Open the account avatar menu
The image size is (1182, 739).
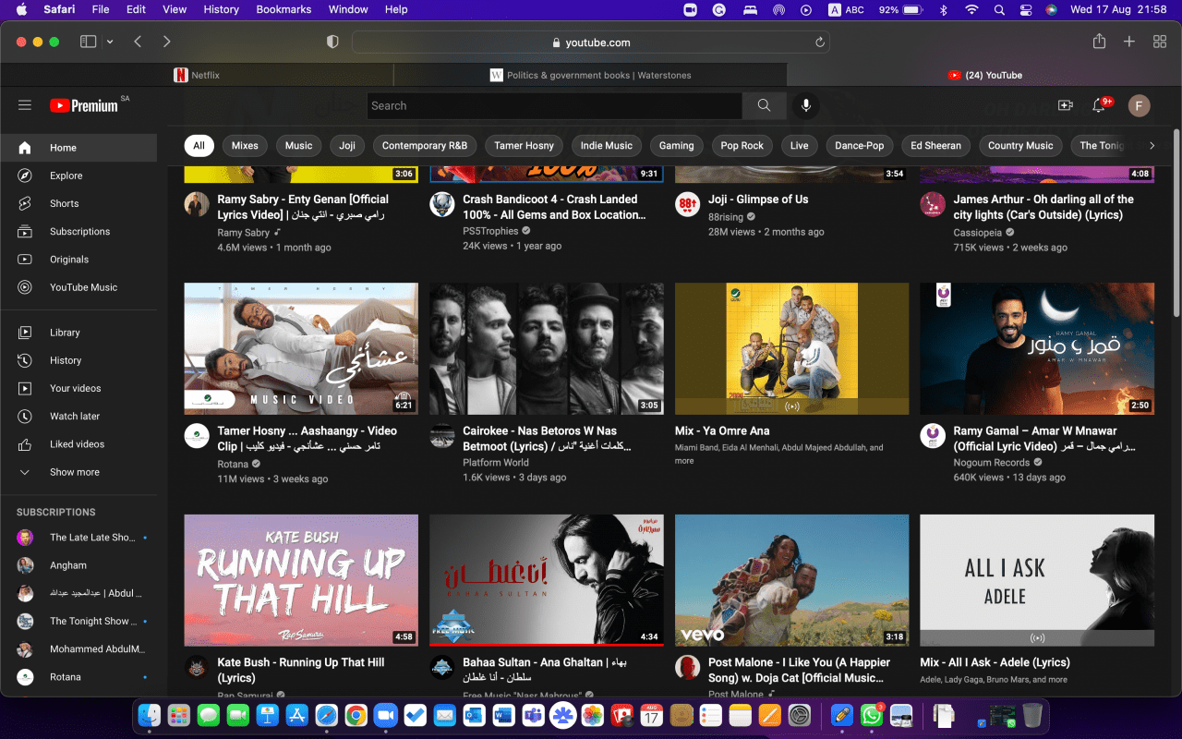1139,105
